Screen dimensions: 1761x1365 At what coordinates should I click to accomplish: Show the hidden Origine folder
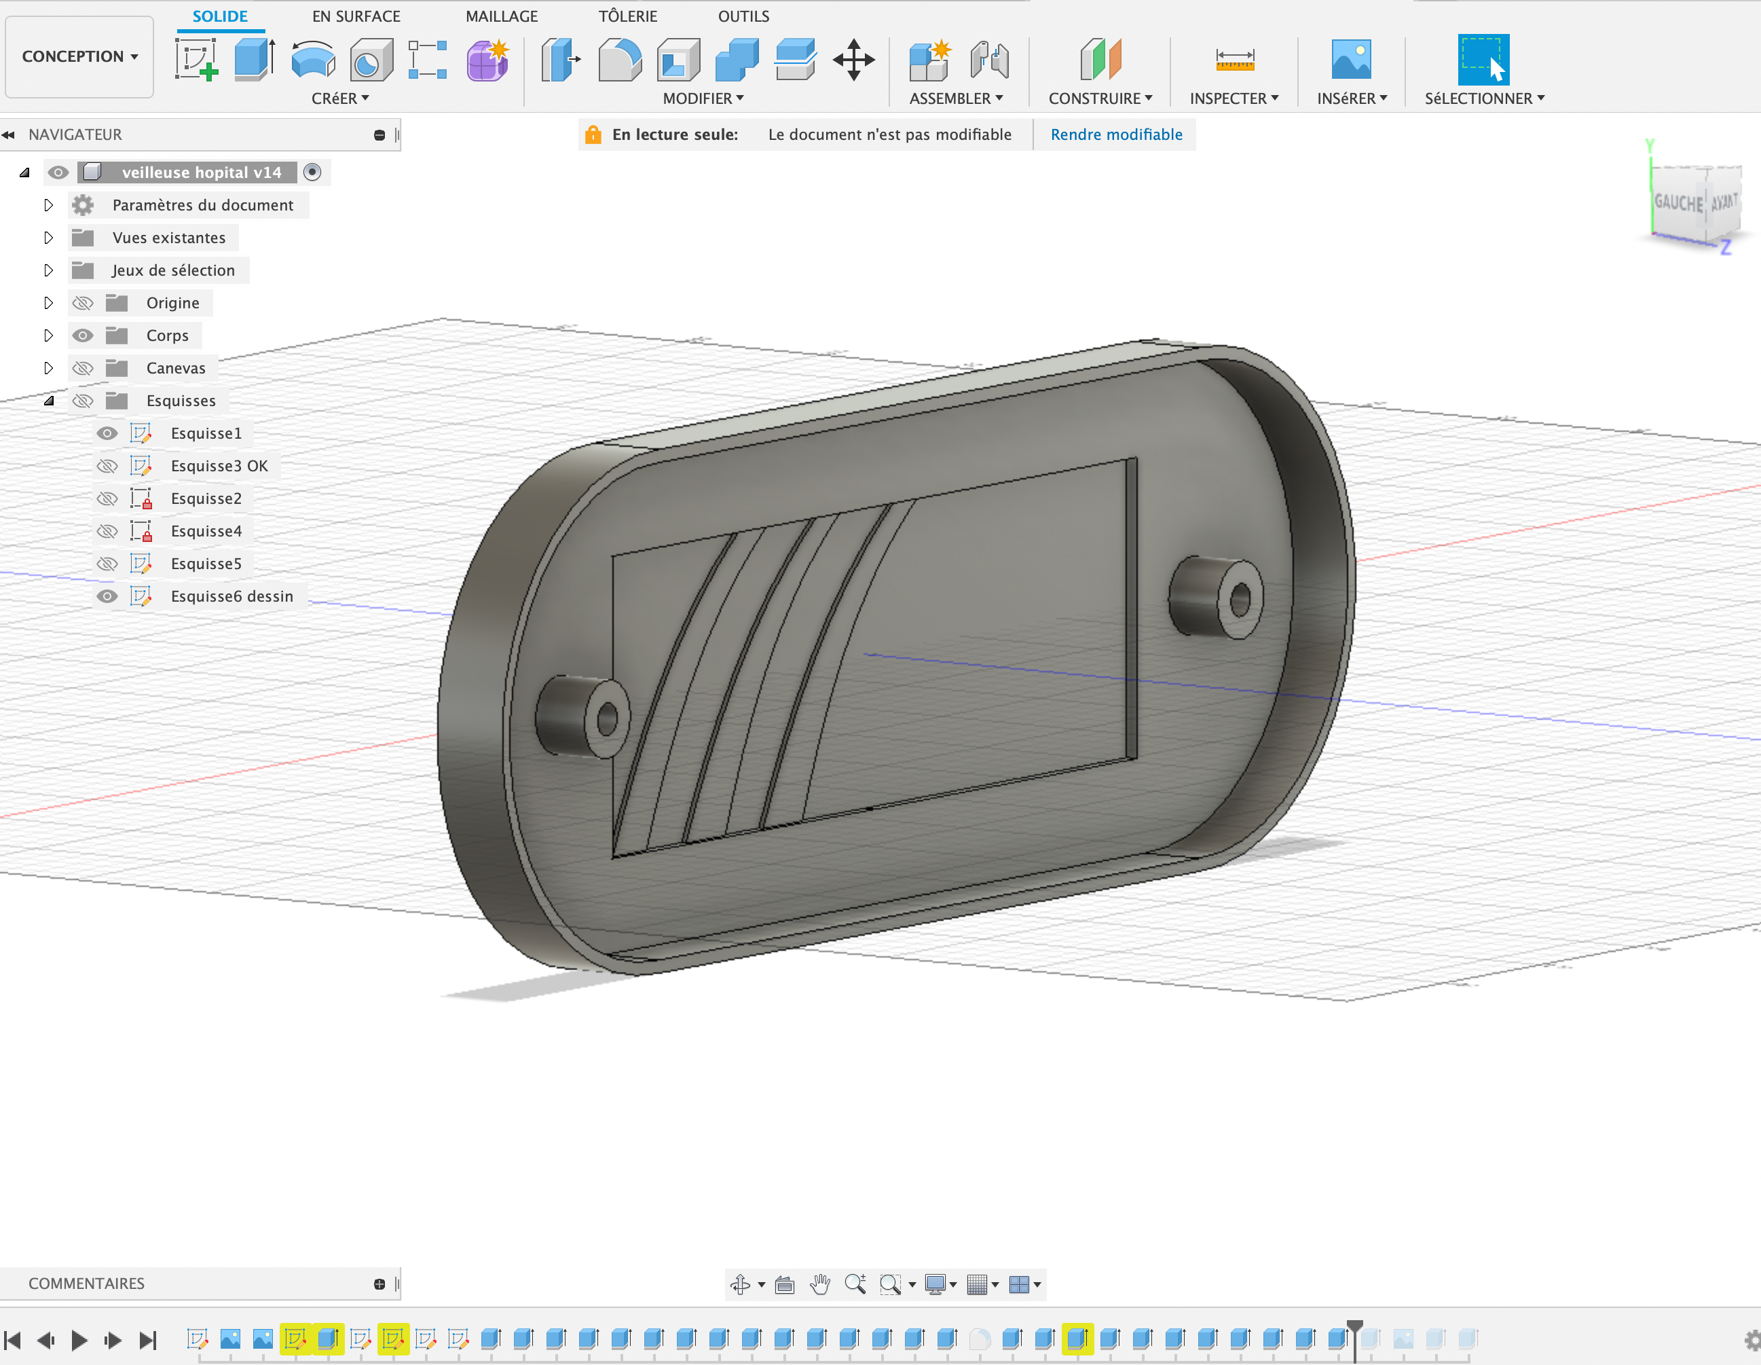(82, 304)
